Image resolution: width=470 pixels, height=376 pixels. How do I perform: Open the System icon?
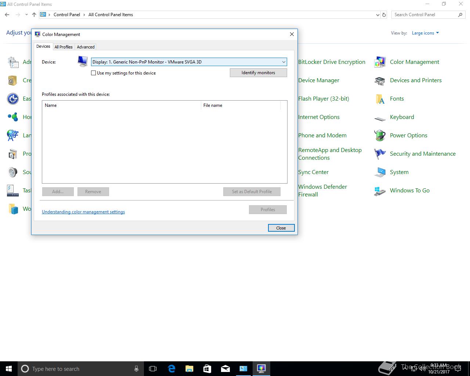tap(380, 172)
